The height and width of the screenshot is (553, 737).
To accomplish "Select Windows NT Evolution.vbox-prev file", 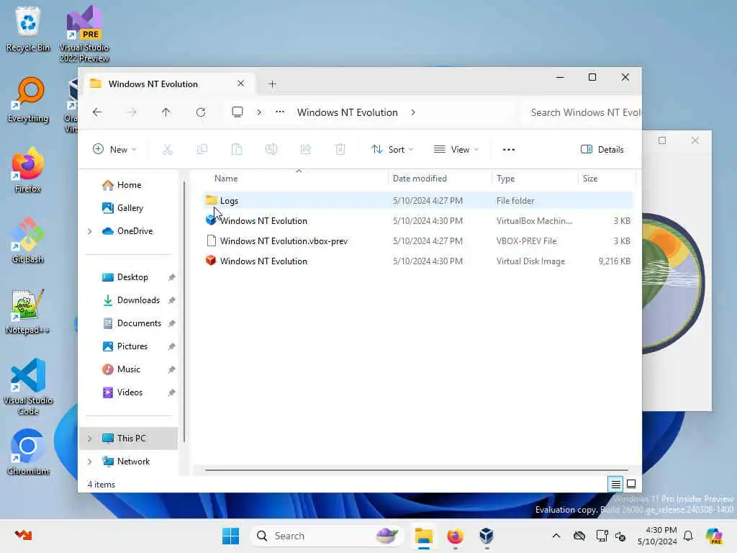I will coord(418,241).
